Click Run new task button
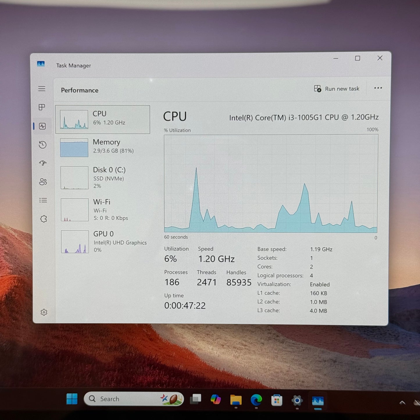The height and width of the screenshot is (420, 420). 337,89
